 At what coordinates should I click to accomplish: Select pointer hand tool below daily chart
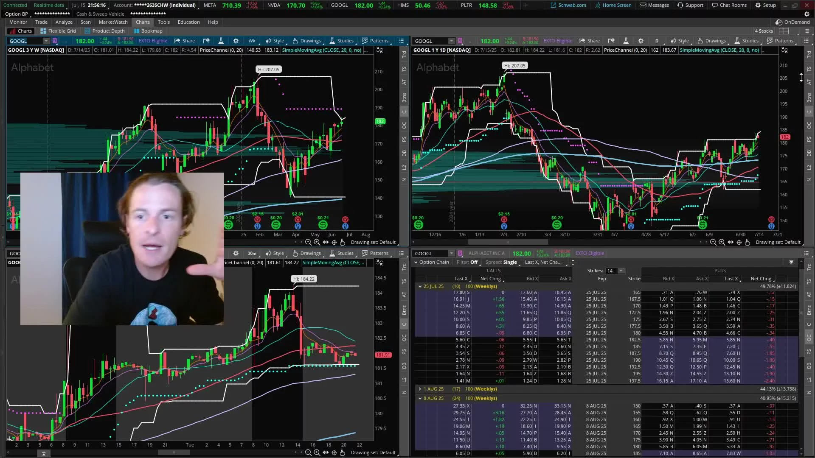tap(748, 242)
